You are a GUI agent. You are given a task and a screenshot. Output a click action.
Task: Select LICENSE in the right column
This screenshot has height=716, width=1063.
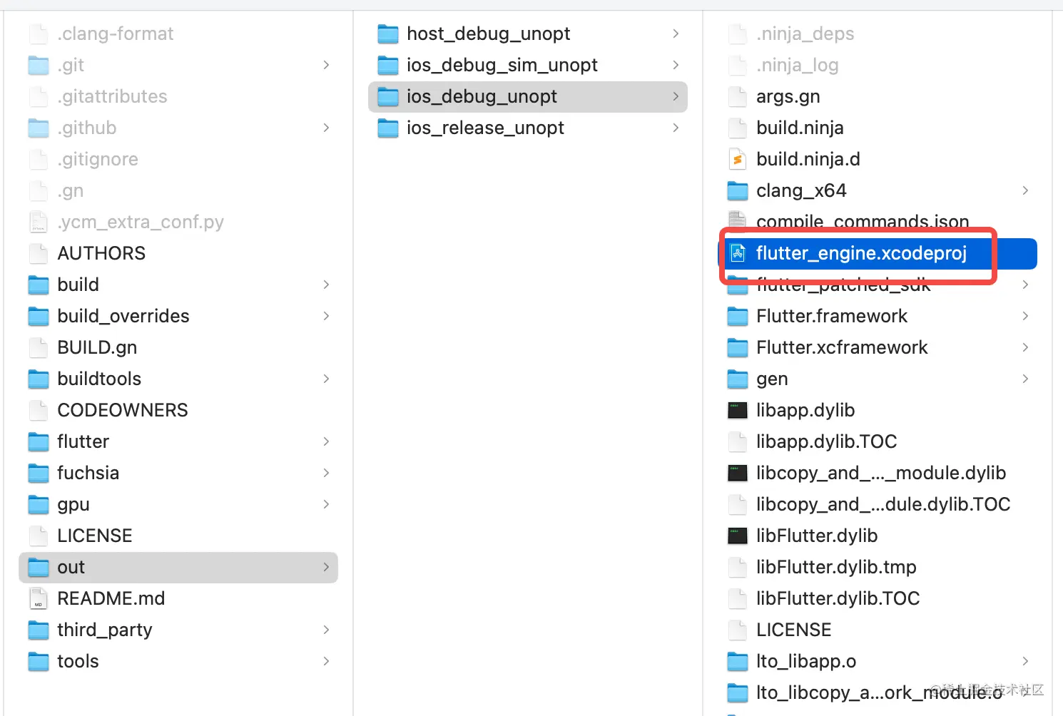tap(794, 630)
